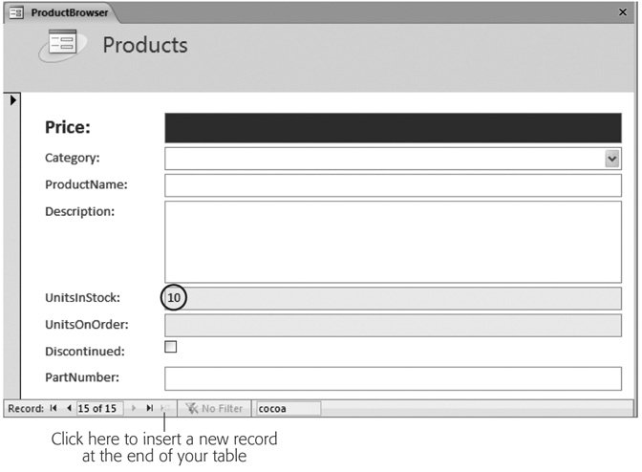Click the black Price field
The width and height of the screenshot is (642, 472).
(393, 128)
